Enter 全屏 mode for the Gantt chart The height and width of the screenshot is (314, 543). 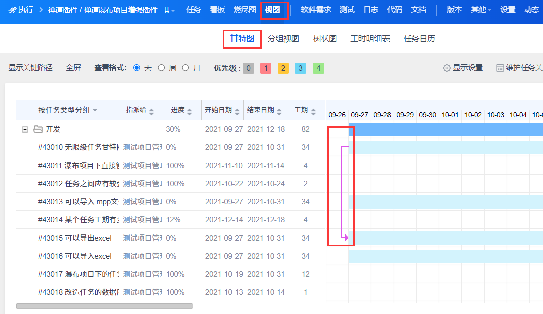click(73, 68)
